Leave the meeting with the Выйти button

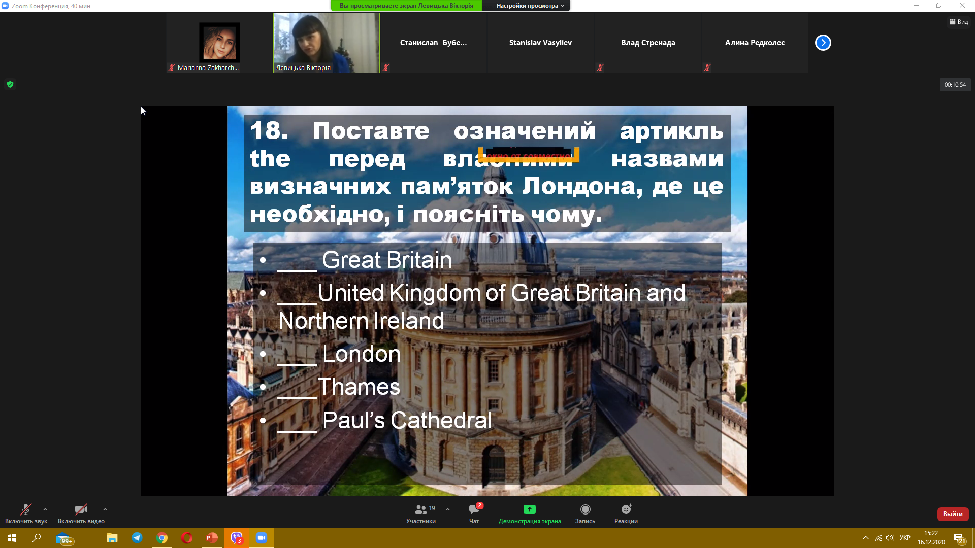click(952, 514)
